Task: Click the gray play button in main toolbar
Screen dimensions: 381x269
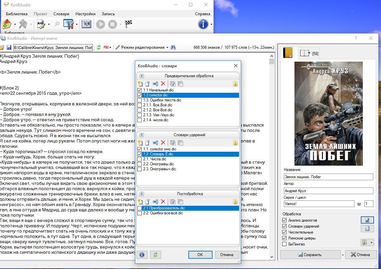Action: (x=100, y=24)
